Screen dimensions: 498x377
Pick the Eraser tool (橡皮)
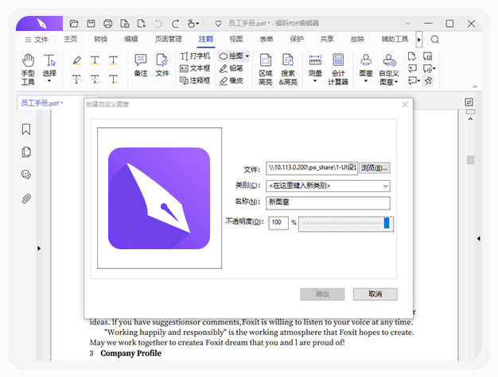231,80
